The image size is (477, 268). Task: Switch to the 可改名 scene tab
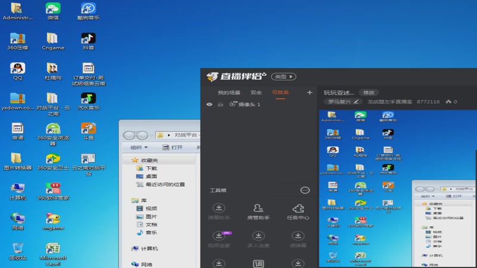pyautogui.click(x=280, y=92)
